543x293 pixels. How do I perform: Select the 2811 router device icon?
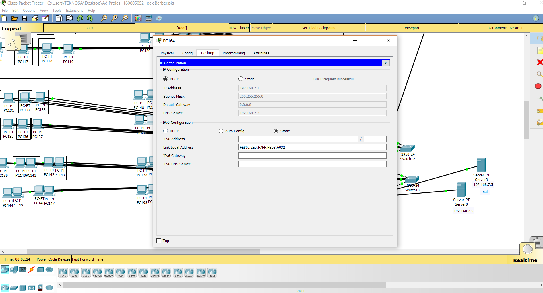pos(212,272)
